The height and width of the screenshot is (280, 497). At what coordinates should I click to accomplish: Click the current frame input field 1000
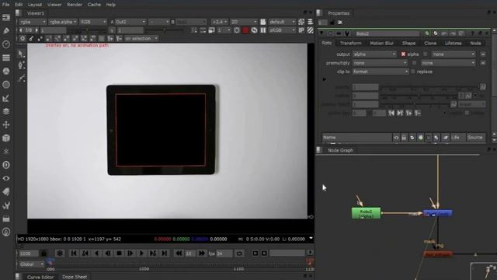coord(29,254)
